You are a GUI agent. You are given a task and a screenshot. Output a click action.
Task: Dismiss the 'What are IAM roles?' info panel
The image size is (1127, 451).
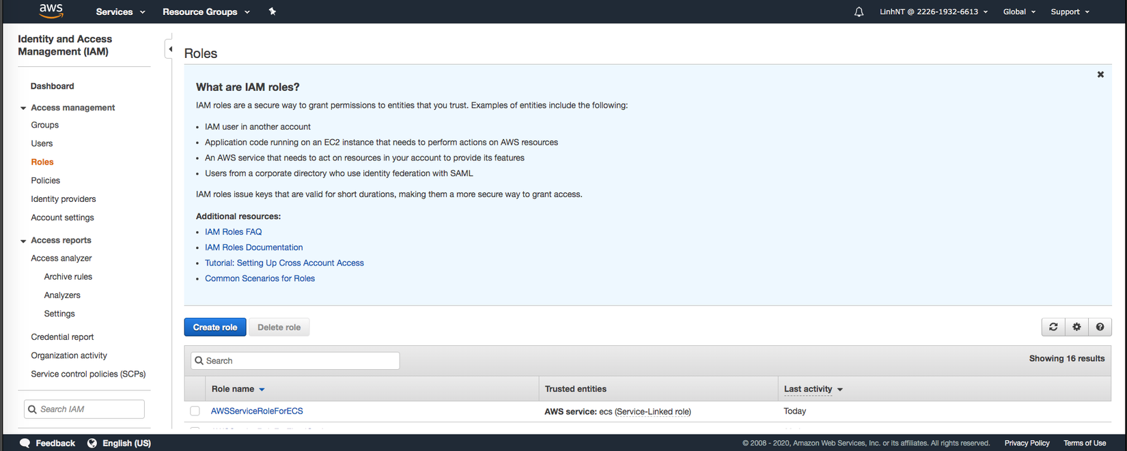pyautogui.click(x=1100, y=74)
